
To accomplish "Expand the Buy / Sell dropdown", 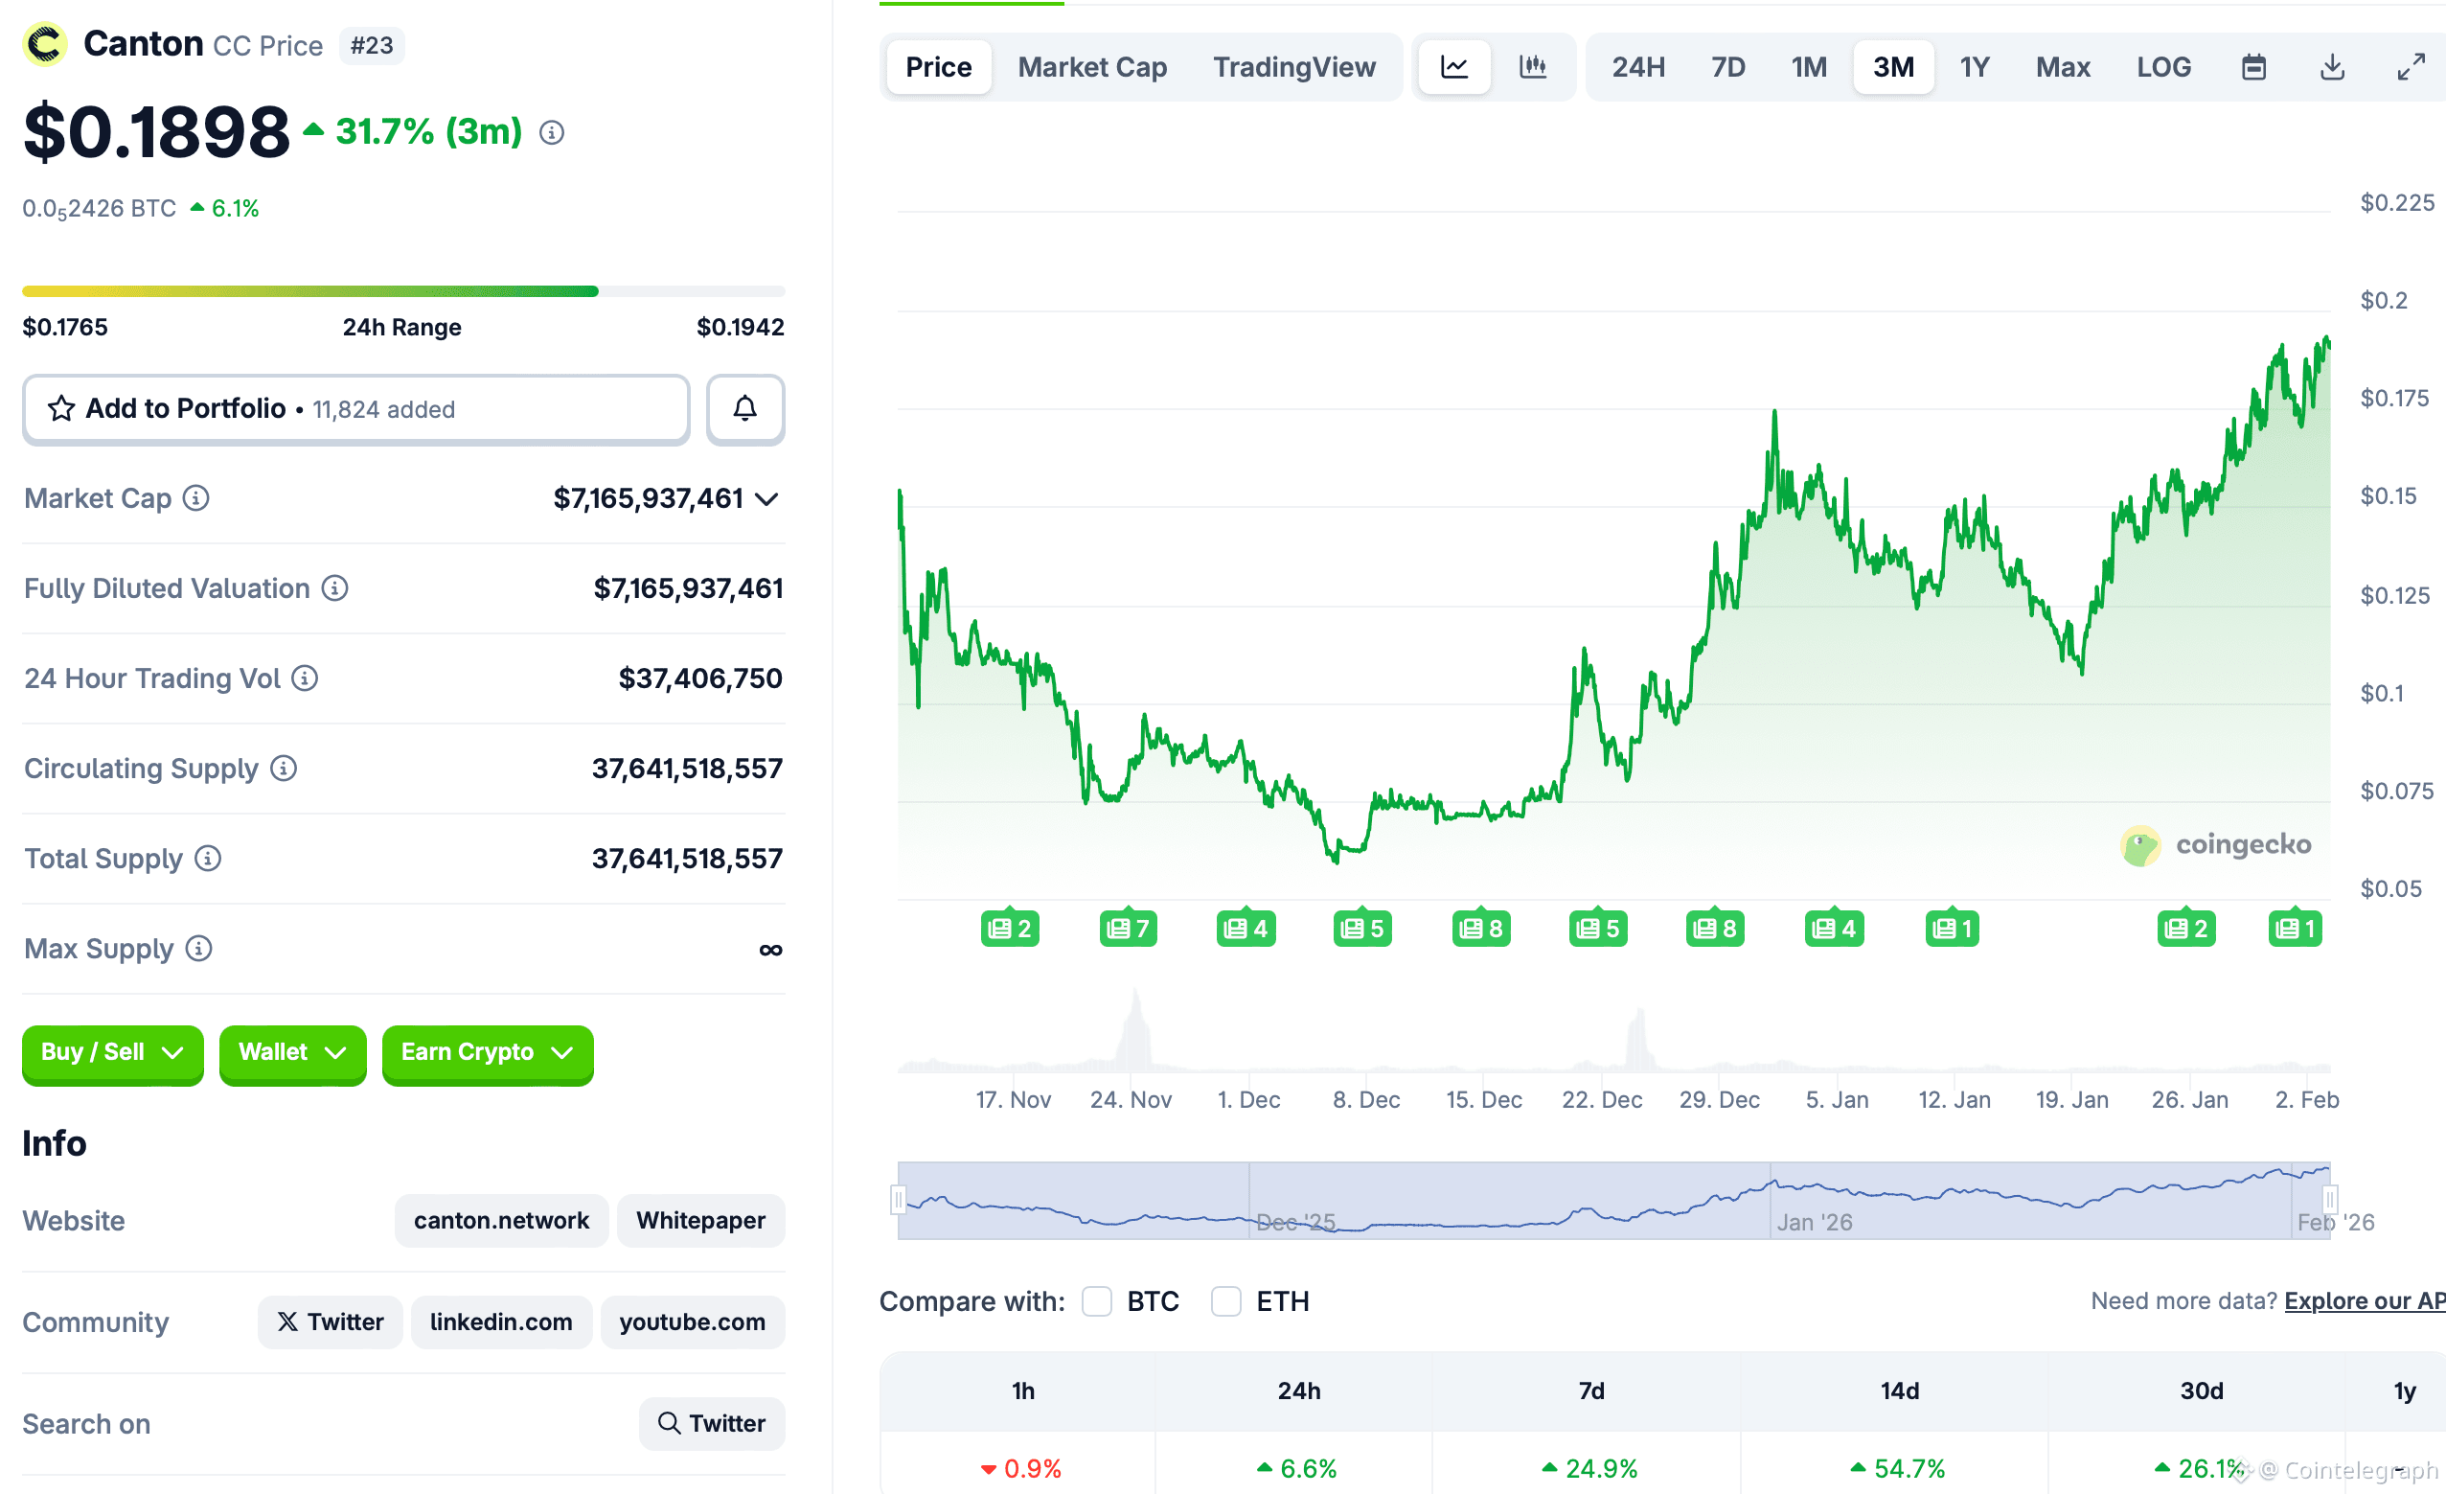I will click(x=112, y=1052).
